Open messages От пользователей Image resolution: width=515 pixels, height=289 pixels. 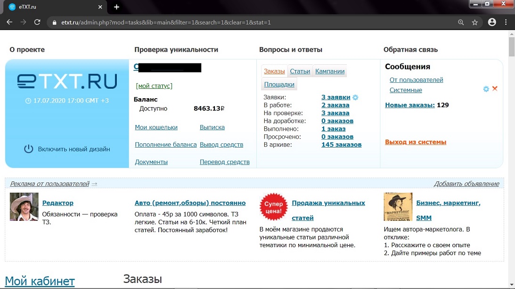click(416, 80)
